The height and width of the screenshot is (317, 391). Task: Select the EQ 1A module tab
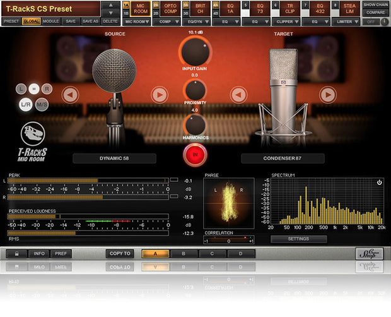tap(230, 9)
